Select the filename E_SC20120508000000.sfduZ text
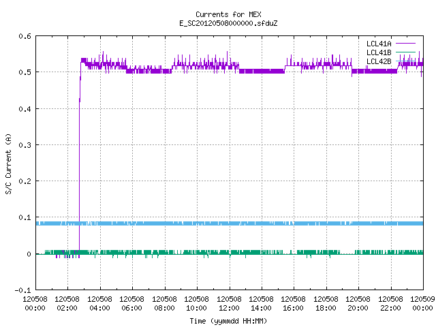The height and width of the screenshot is (327, 436). (228, 23)
